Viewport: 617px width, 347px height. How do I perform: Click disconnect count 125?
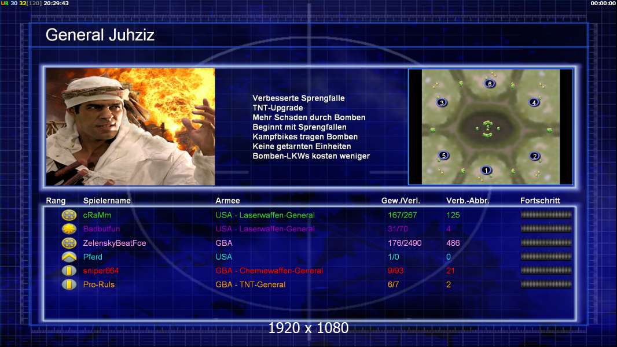pyautogui.click(x=453, y=215)
